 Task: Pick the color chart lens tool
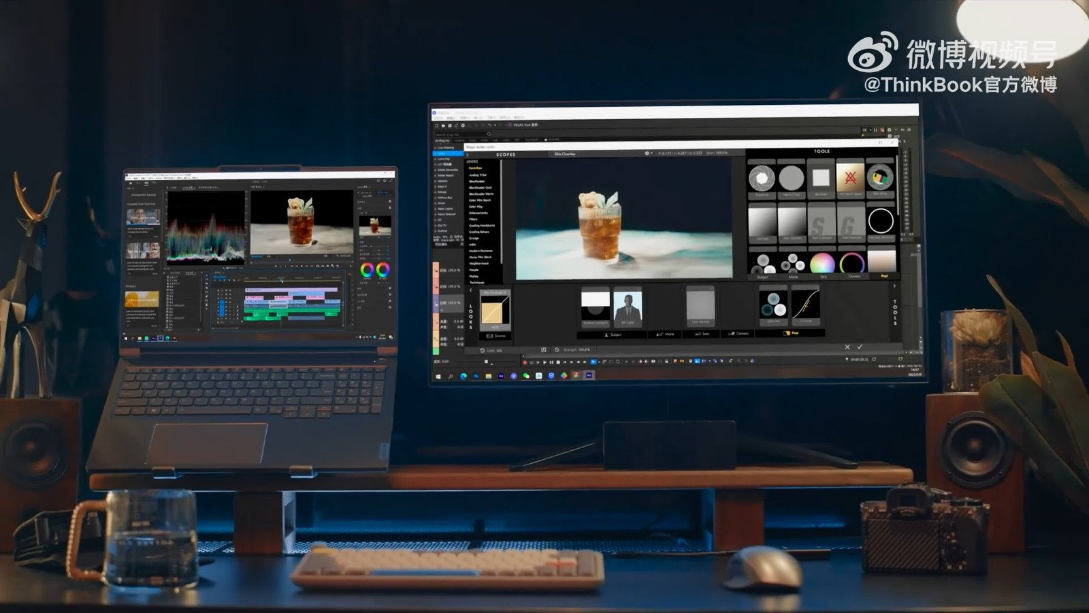[x=880, y=178]
